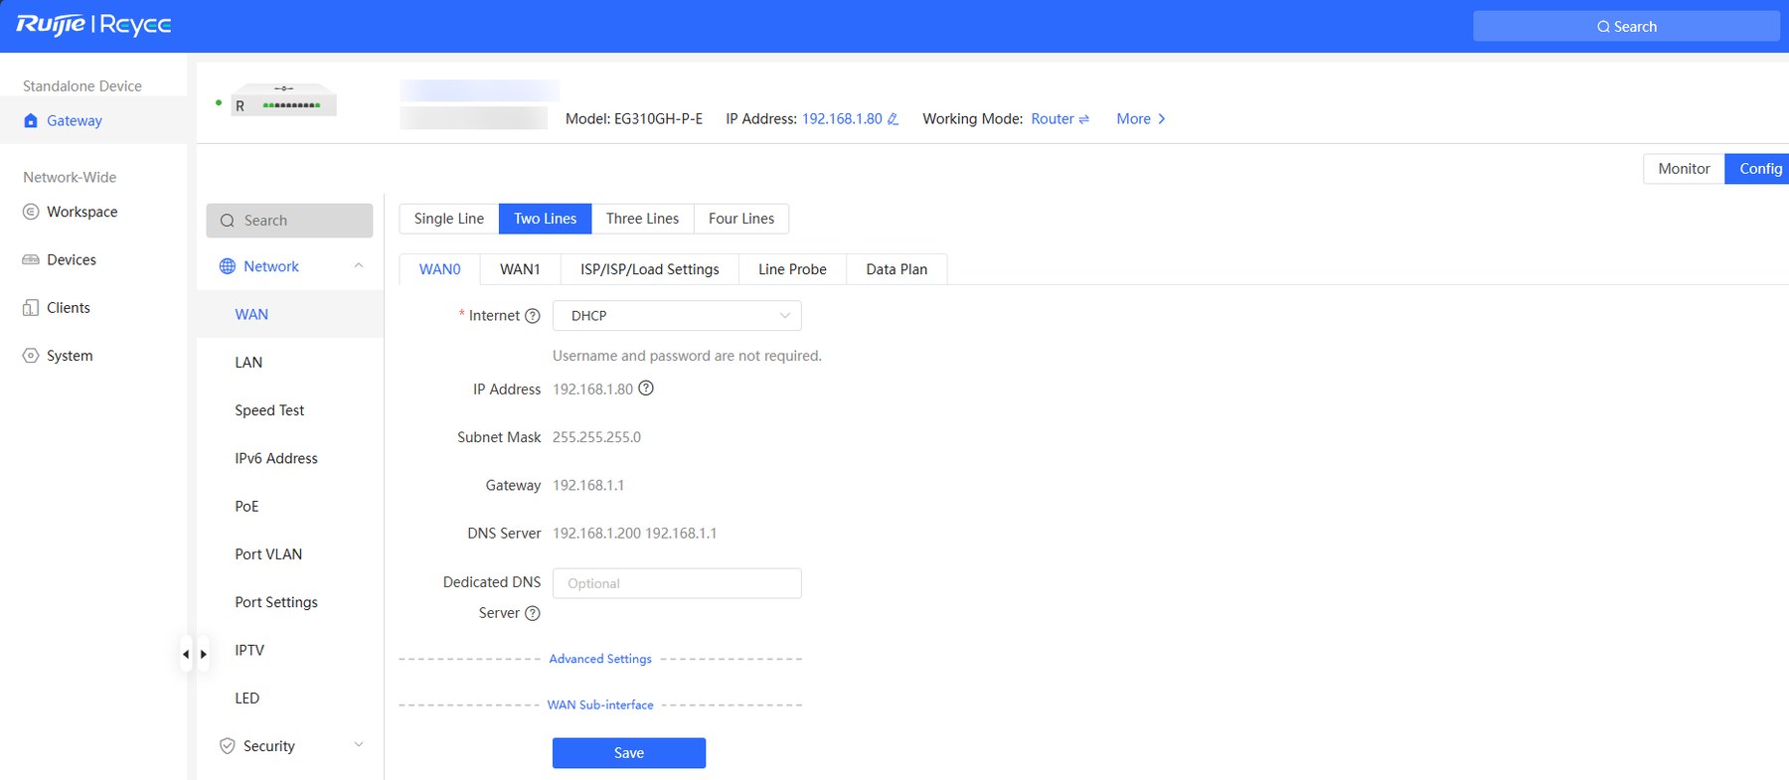Click the top header Search bar

click(x=1626, y=27)
